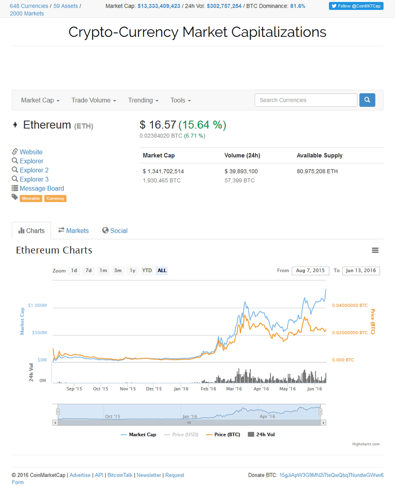
Task: Click the 24h volume value $ 39,893,100
Action: (x=241, y=171)
